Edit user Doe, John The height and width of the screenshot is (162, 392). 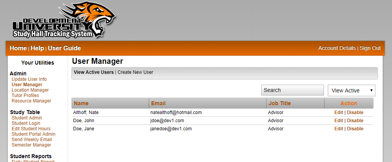click(x=339, y=121)
